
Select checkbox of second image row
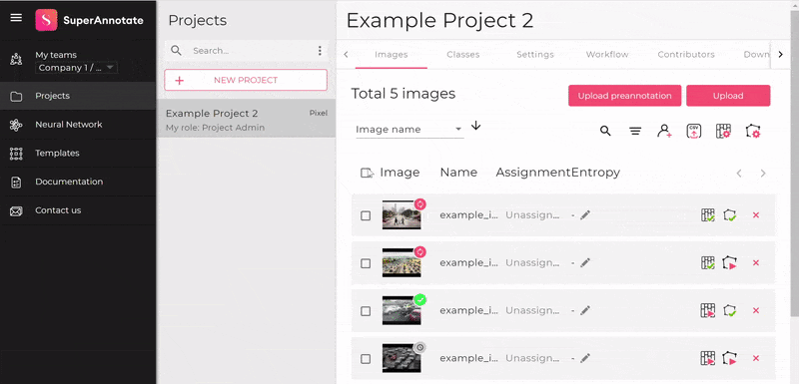click(366, 263)
